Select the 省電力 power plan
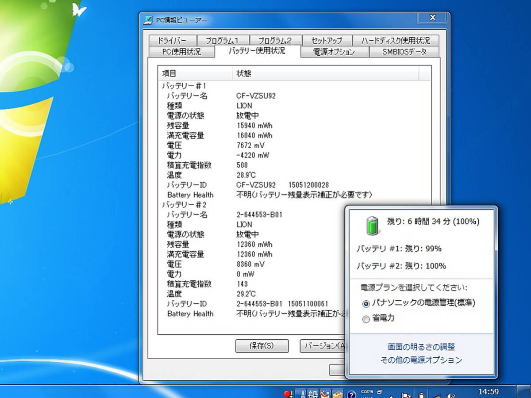The height and width of the screenshot is (398, 531). (378, 318)
